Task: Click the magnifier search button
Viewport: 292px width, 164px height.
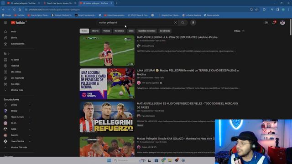Action: (x=182, y=23)
